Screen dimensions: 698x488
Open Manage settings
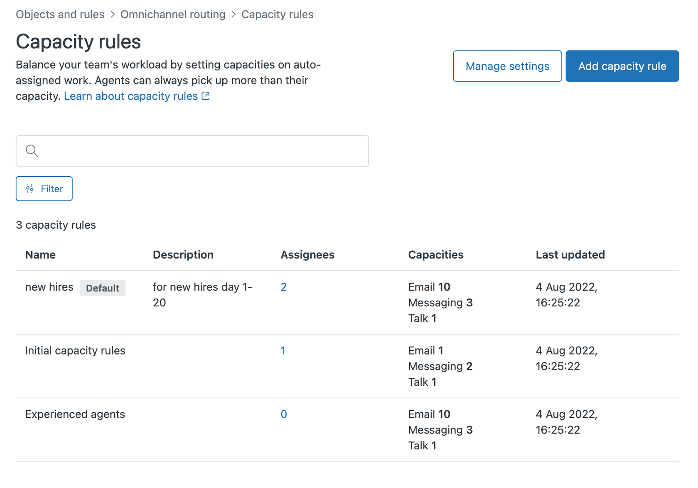[x=507, y=66]
